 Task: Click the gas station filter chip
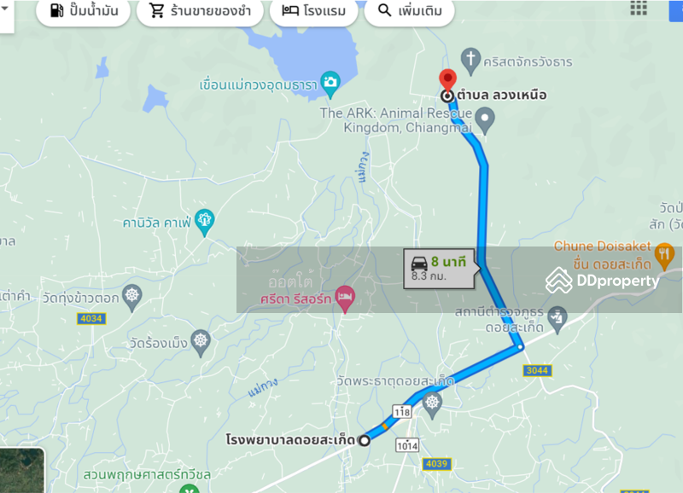click(x=83, y=11)
